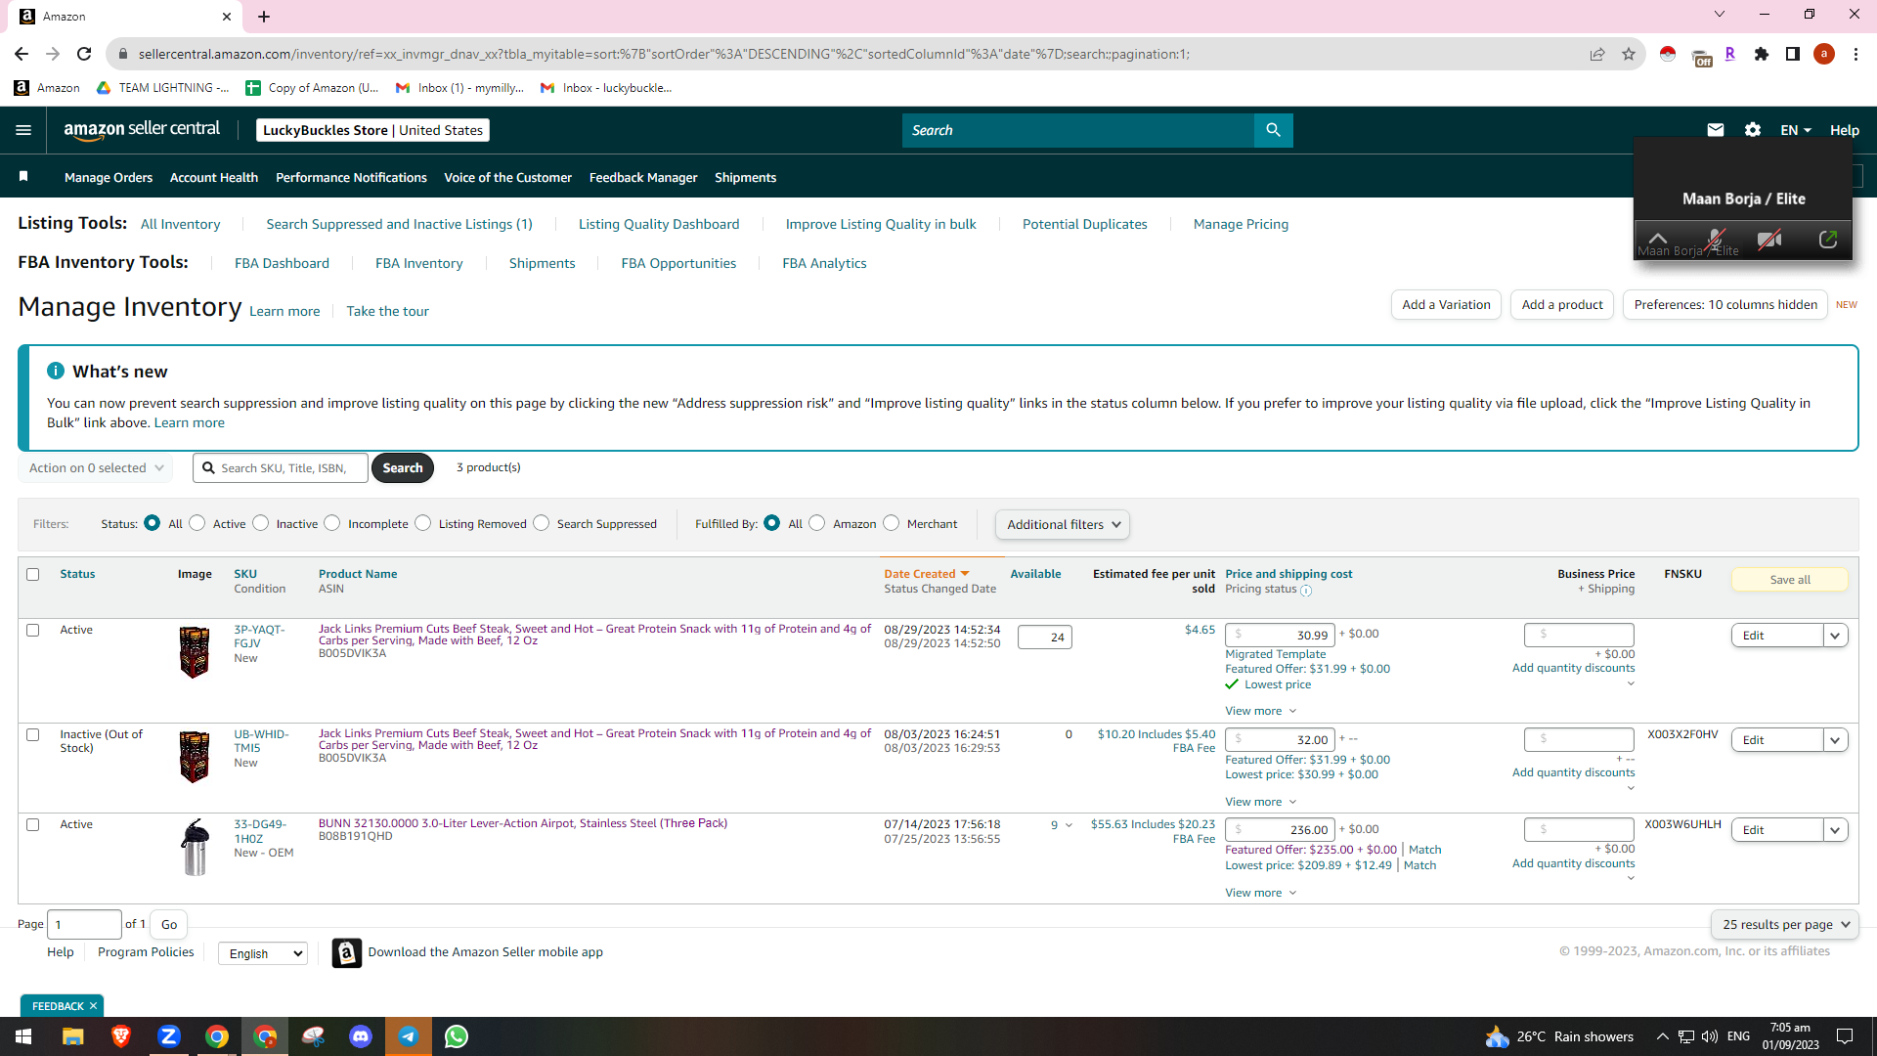This screenshot has width=1877, height=1056.
Task: Open Voice of the Customer
Action: [507, 177]
